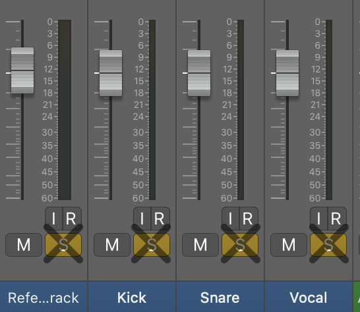
Task: Mute the Kick channel strip
Action: tap(112, 245)
